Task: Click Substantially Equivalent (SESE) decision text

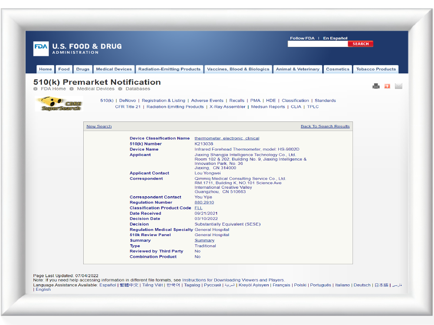Action: click(x=227, y=224)
